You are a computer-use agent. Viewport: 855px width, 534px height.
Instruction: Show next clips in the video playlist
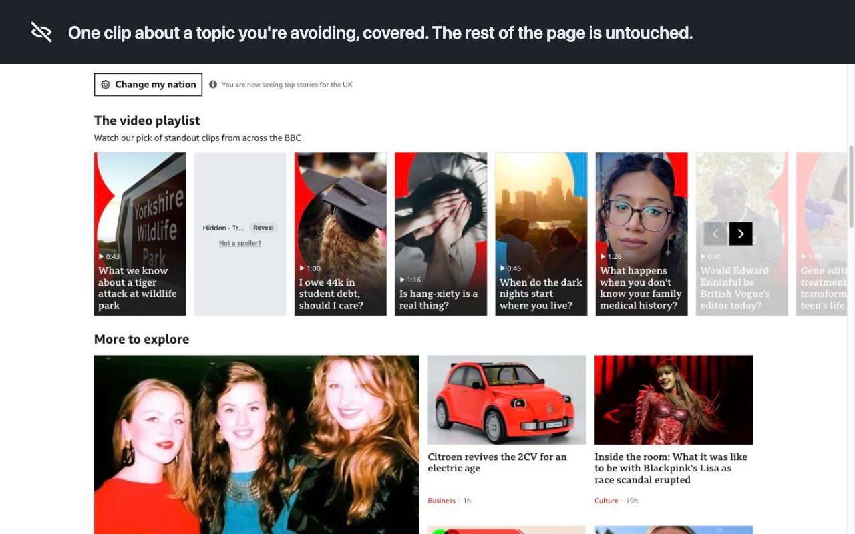coord(741,234)
